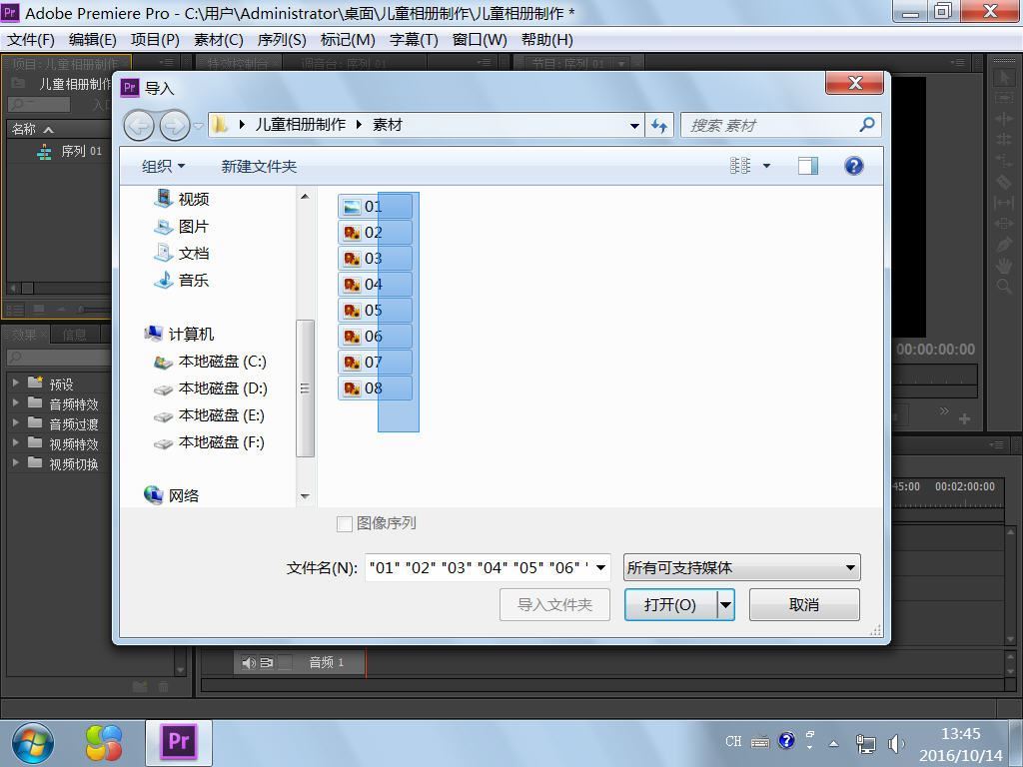1023x767 pixels.
Task: Open recent locations dropdown beside nav arrows
Action: (x=199, y=125)
